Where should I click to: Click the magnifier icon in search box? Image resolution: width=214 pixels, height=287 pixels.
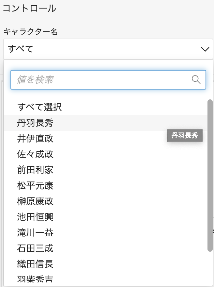click(x=196, y=80)
